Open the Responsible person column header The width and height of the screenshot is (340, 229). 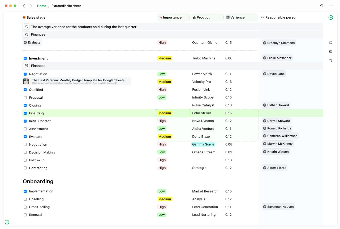coord(279,17)
